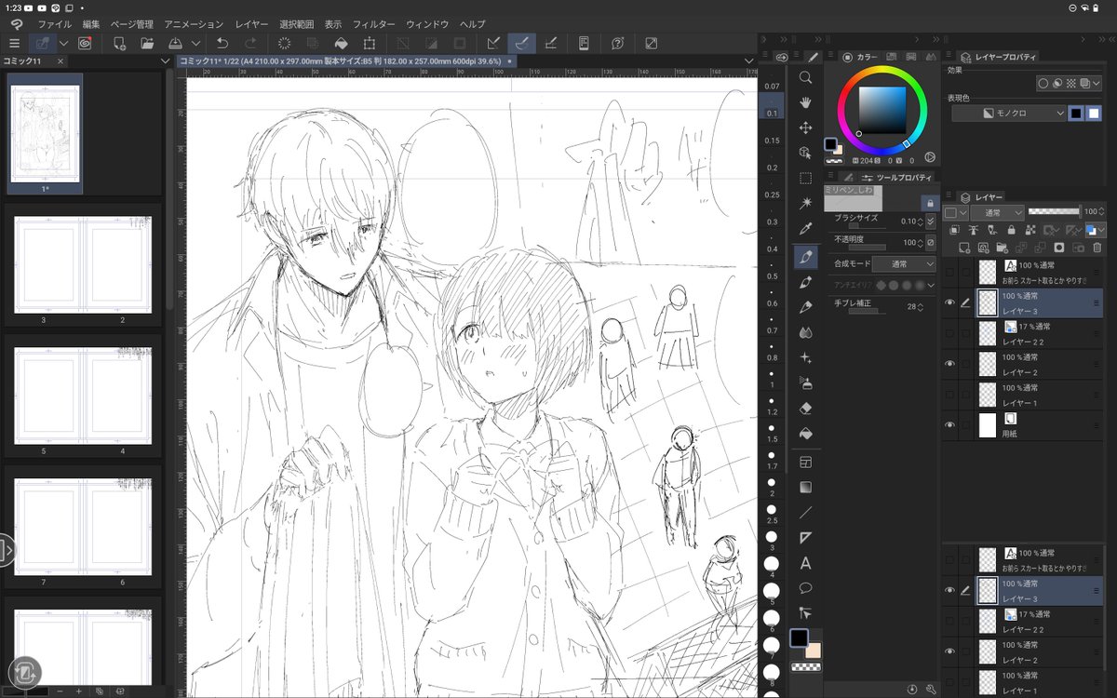Click the Fill bucket icon in command bar

point(341,43)
